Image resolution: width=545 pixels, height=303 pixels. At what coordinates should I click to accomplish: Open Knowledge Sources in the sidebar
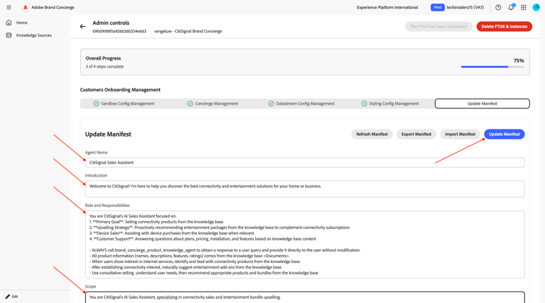(x=33, y=35)
